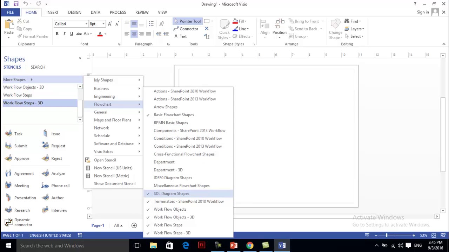Click the zoom in plus button
The width and height of the screenshot is (449, 252).
pos(414,235)
